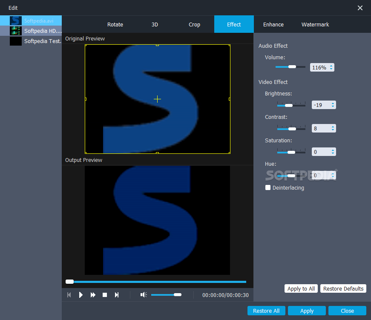Increase Saturation with up spinner arrow
Viewport: 371px width, 320px height.
point(333,150)
